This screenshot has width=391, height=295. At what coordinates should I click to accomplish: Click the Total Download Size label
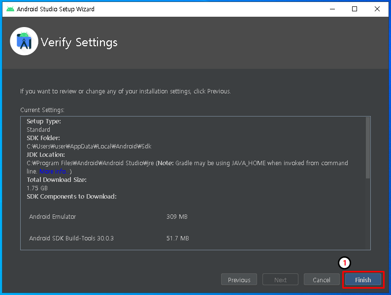point(57,180)
